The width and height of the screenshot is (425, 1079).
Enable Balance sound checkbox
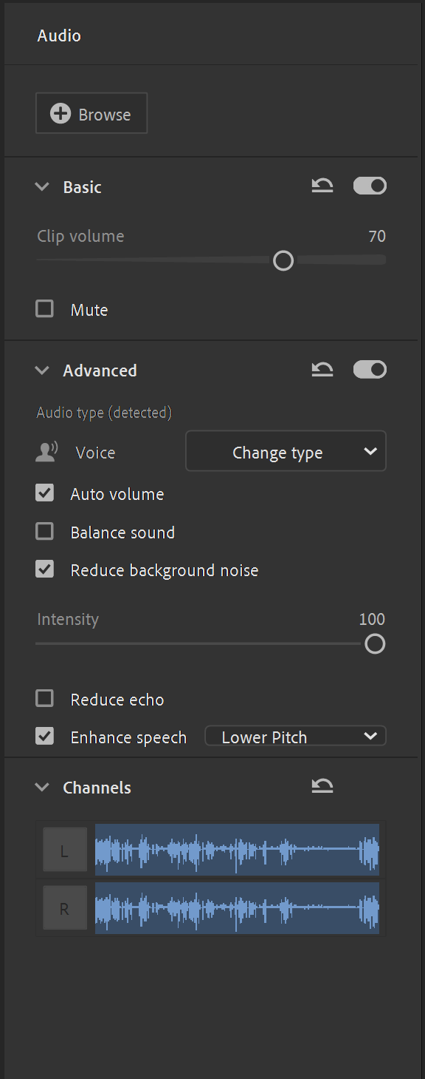pos(45,532)
